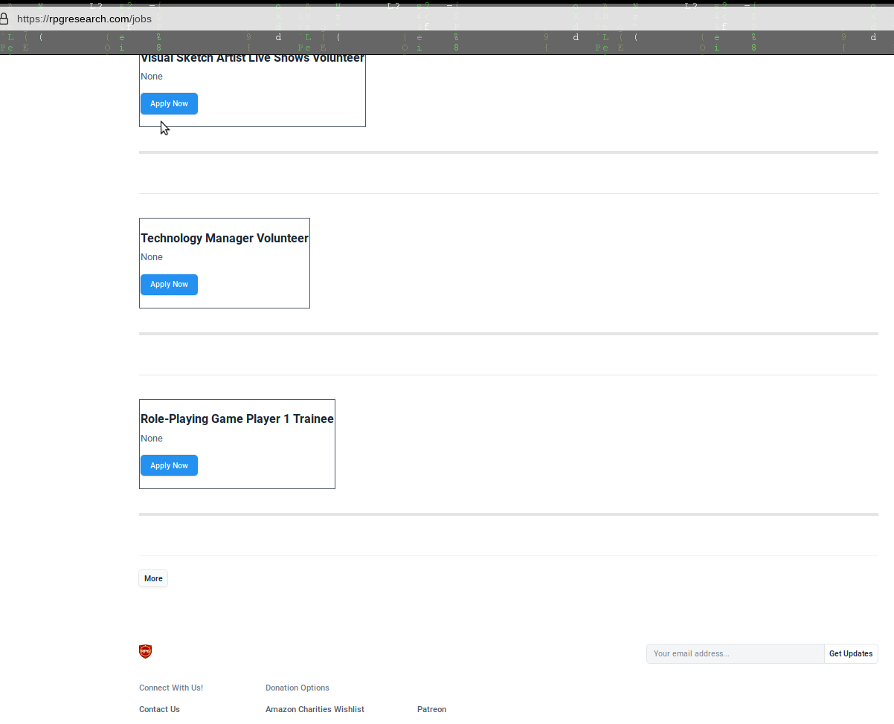Image resolution: width=894 pixels, height=724 pixels.
Task: Click the 'Connect With Us!' footer heading
Action: [171, 688]
